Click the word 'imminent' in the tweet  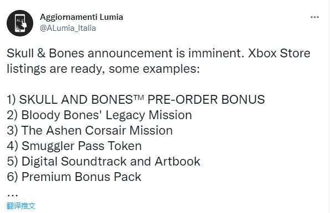click(x=214, y=53)
